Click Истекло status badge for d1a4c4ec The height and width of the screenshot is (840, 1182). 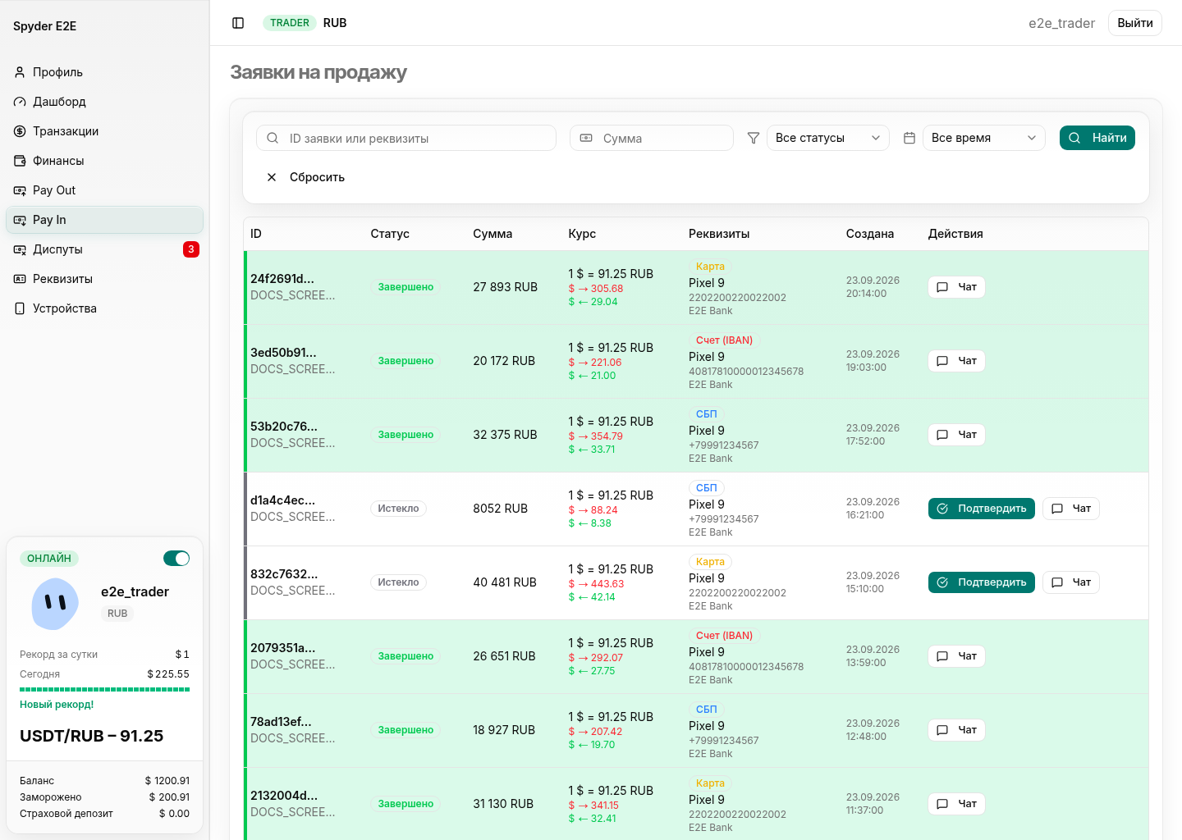click(x=398, y=509)
